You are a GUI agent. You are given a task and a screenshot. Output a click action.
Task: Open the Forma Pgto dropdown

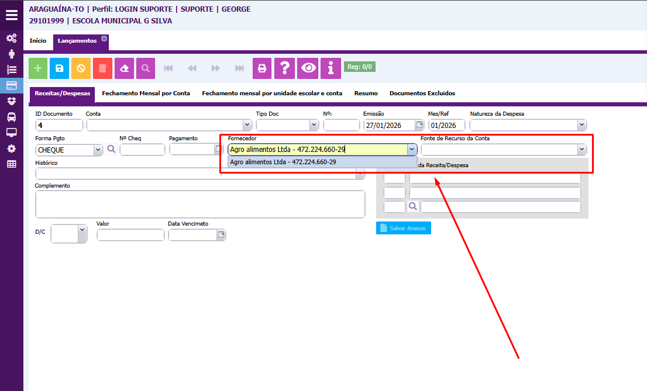coord(98,150)
